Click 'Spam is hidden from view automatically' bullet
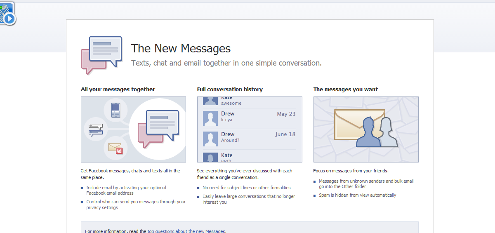Image resolution: width=495 pixels, height=233 pixels. coord(357,195)
